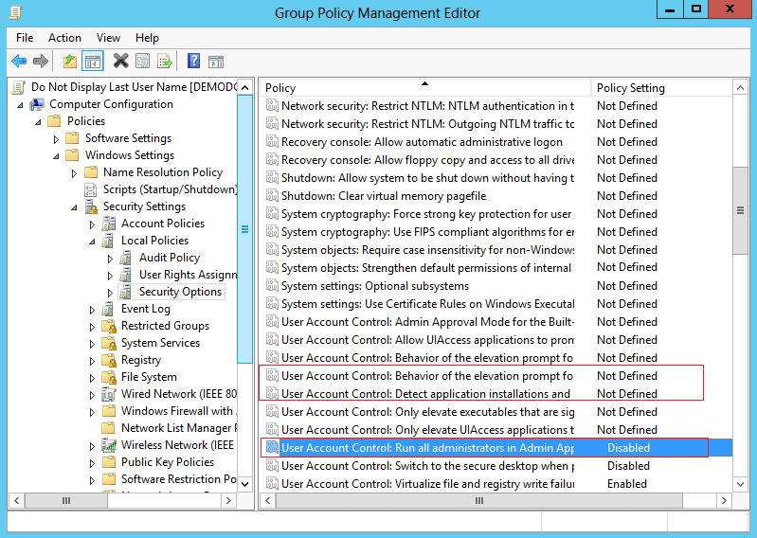Screen dimensions: 757x538
Task: Click the Audit Policy icon in tree
Action: point(125,258)
